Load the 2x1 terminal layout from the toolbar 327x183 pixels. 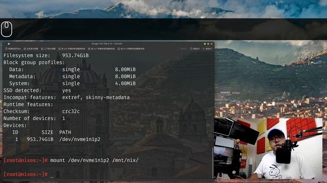(x=101, y=49)
